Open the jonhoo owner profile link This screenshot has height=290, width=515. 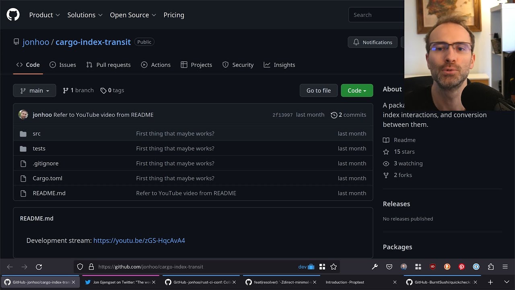[36, 42]
